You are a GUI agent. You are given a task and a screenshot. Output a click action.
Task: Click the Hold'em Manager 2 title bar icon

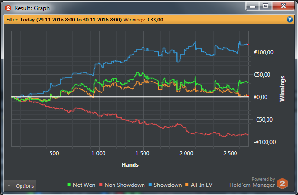click(8, 8)
